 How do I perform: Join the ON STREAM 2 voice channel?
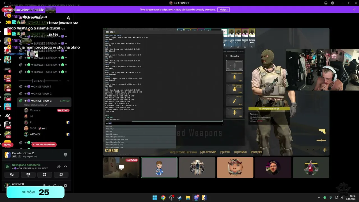point(43,94)
